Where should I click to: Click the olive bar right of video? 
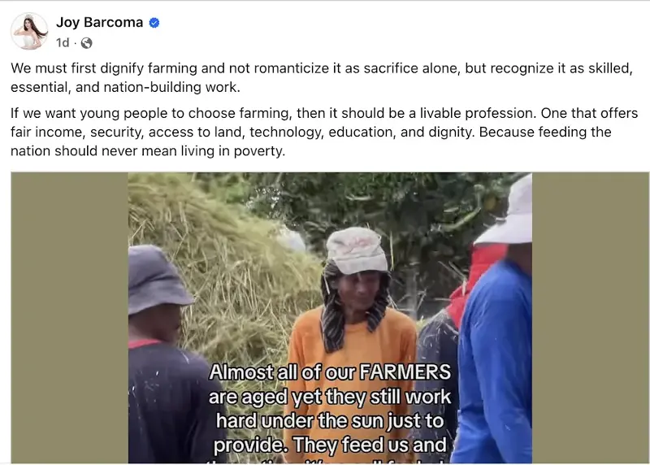click(591, 318)
